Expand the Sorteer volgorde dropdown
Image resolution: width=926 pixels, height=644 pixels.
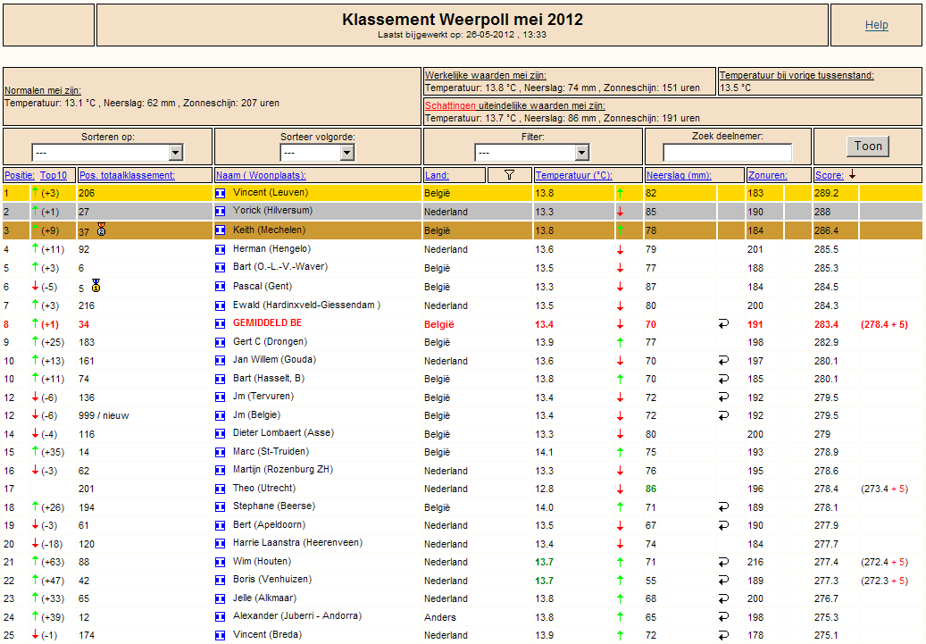pyautogui.click(x=317, y=153)
